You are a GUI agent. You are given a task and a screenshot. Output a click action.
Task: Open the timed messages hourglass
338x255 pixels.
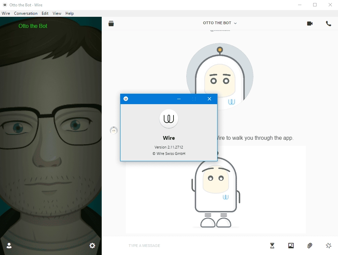click(x=272, y=246)
